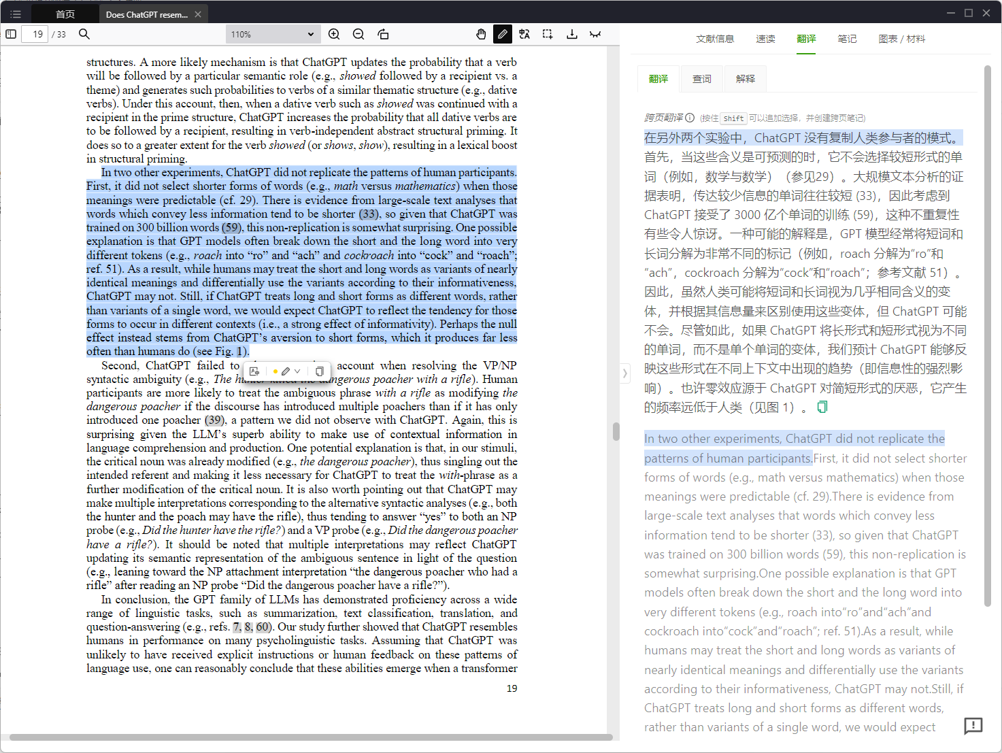
Task: Click the PDF horizontal scrollbar
Action: (311, 737)
